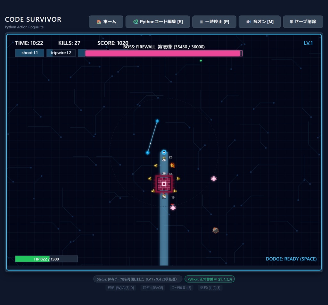Click the orange pentagon enemy
328x305 pixels.
pyautogui.click(x=216, y=230)
